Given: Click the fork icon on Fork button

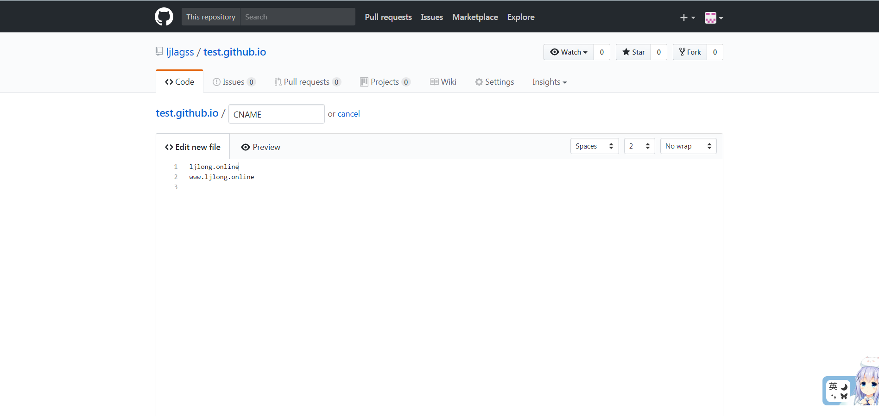Looking at the screenshot, I should [x=682, y=52].
